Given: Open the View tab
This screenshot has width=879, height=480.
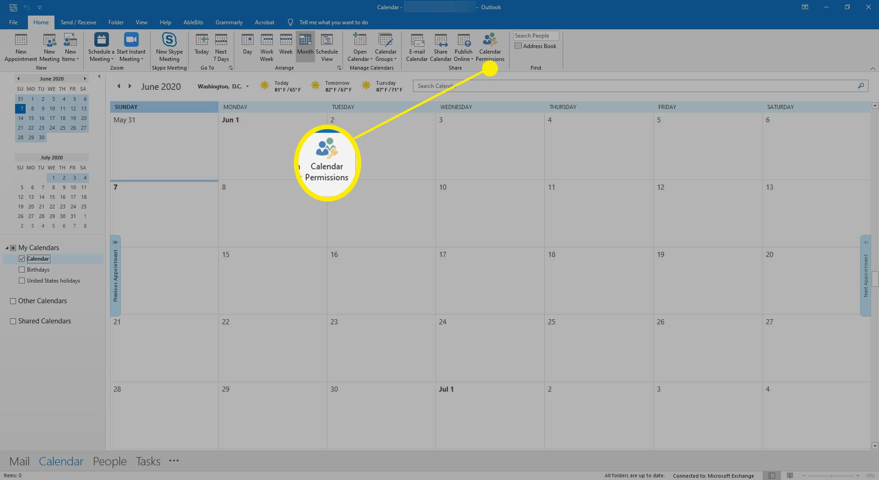Looking at the screenshot, I should pyautogui.click(x=141, y=22).
